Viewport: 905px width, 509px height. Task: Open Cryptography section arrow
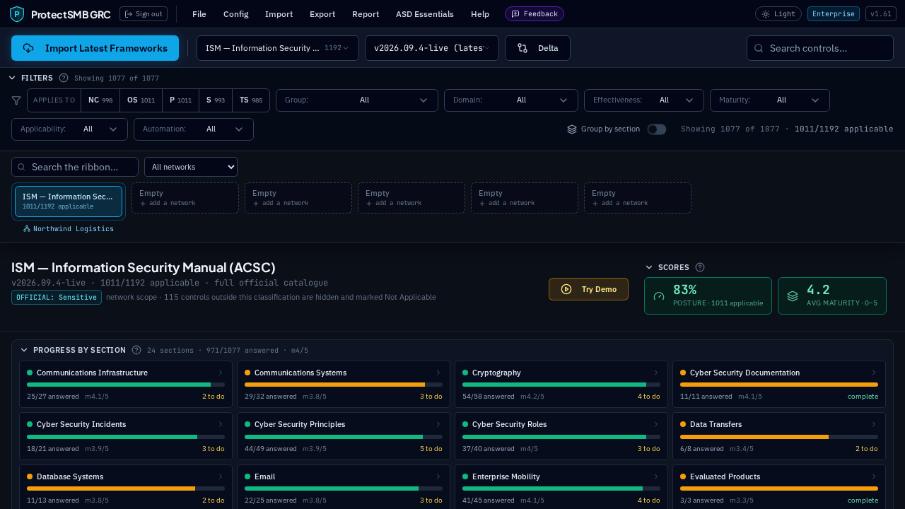[656, 373]
